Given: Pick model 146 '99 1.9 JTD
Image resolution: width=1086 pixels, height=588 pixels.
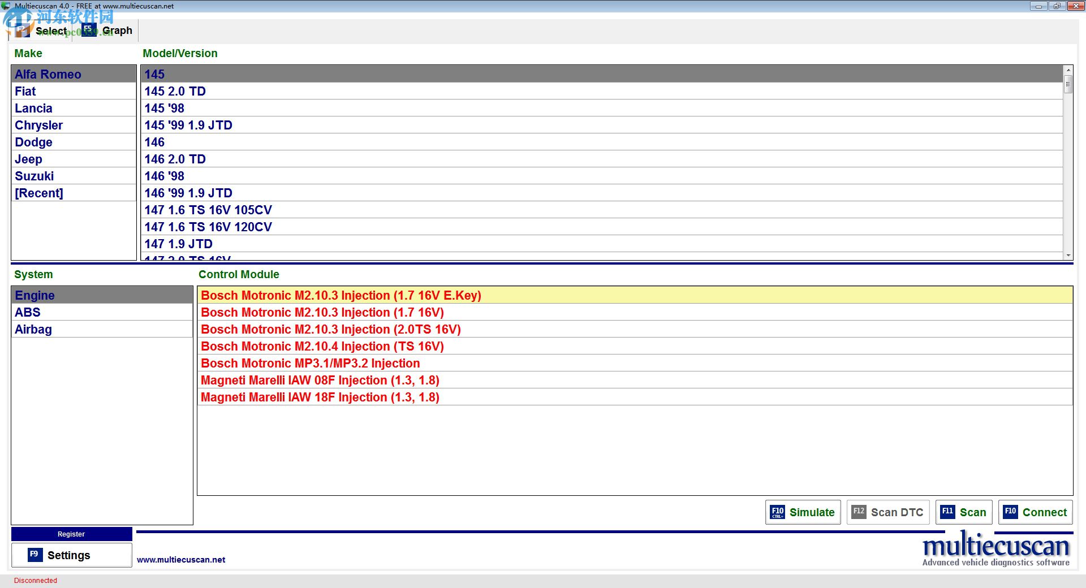Looking at the screenshot, I should [x=602, y=193].
